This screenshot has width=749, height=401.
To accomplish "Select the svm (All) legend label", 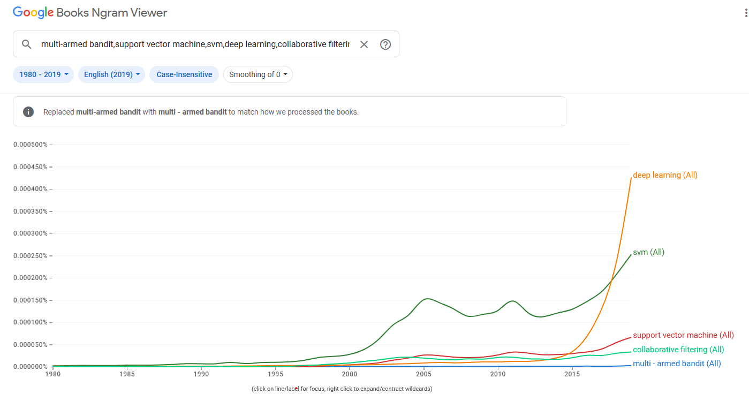I will [648, 252].
